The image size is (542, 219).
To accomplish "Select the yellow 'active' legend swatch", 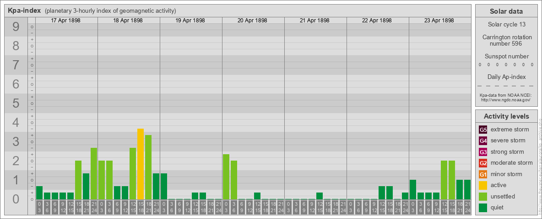I will (483, 185).
